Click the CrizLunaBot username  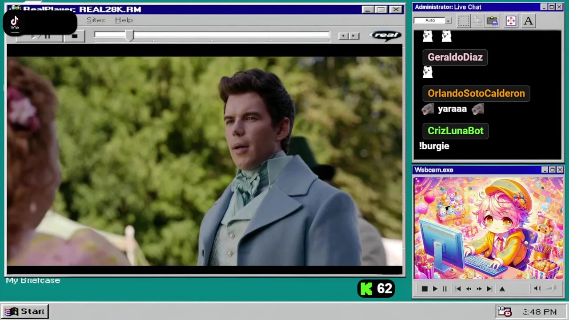pos(456,131)
